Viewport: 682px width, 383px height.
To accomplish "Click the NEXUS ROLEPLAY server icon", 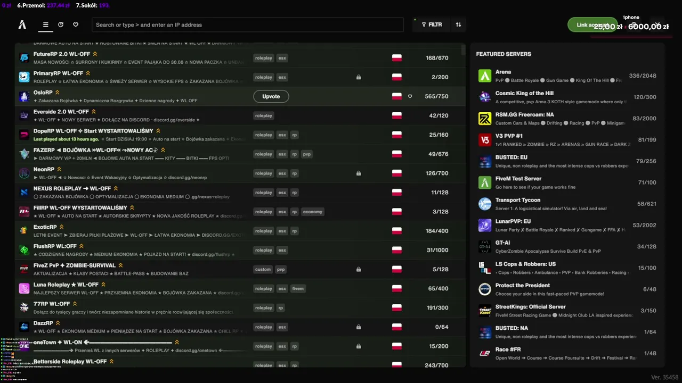I will pyautogui.click(x=24, y=192).
